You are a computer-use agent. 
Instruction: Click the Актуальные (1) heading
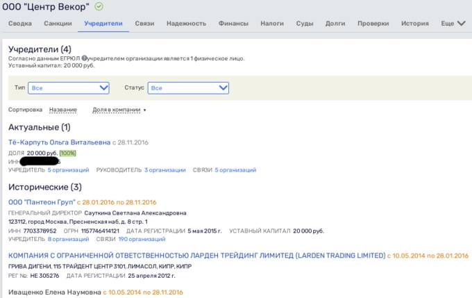tap(40, 127)
